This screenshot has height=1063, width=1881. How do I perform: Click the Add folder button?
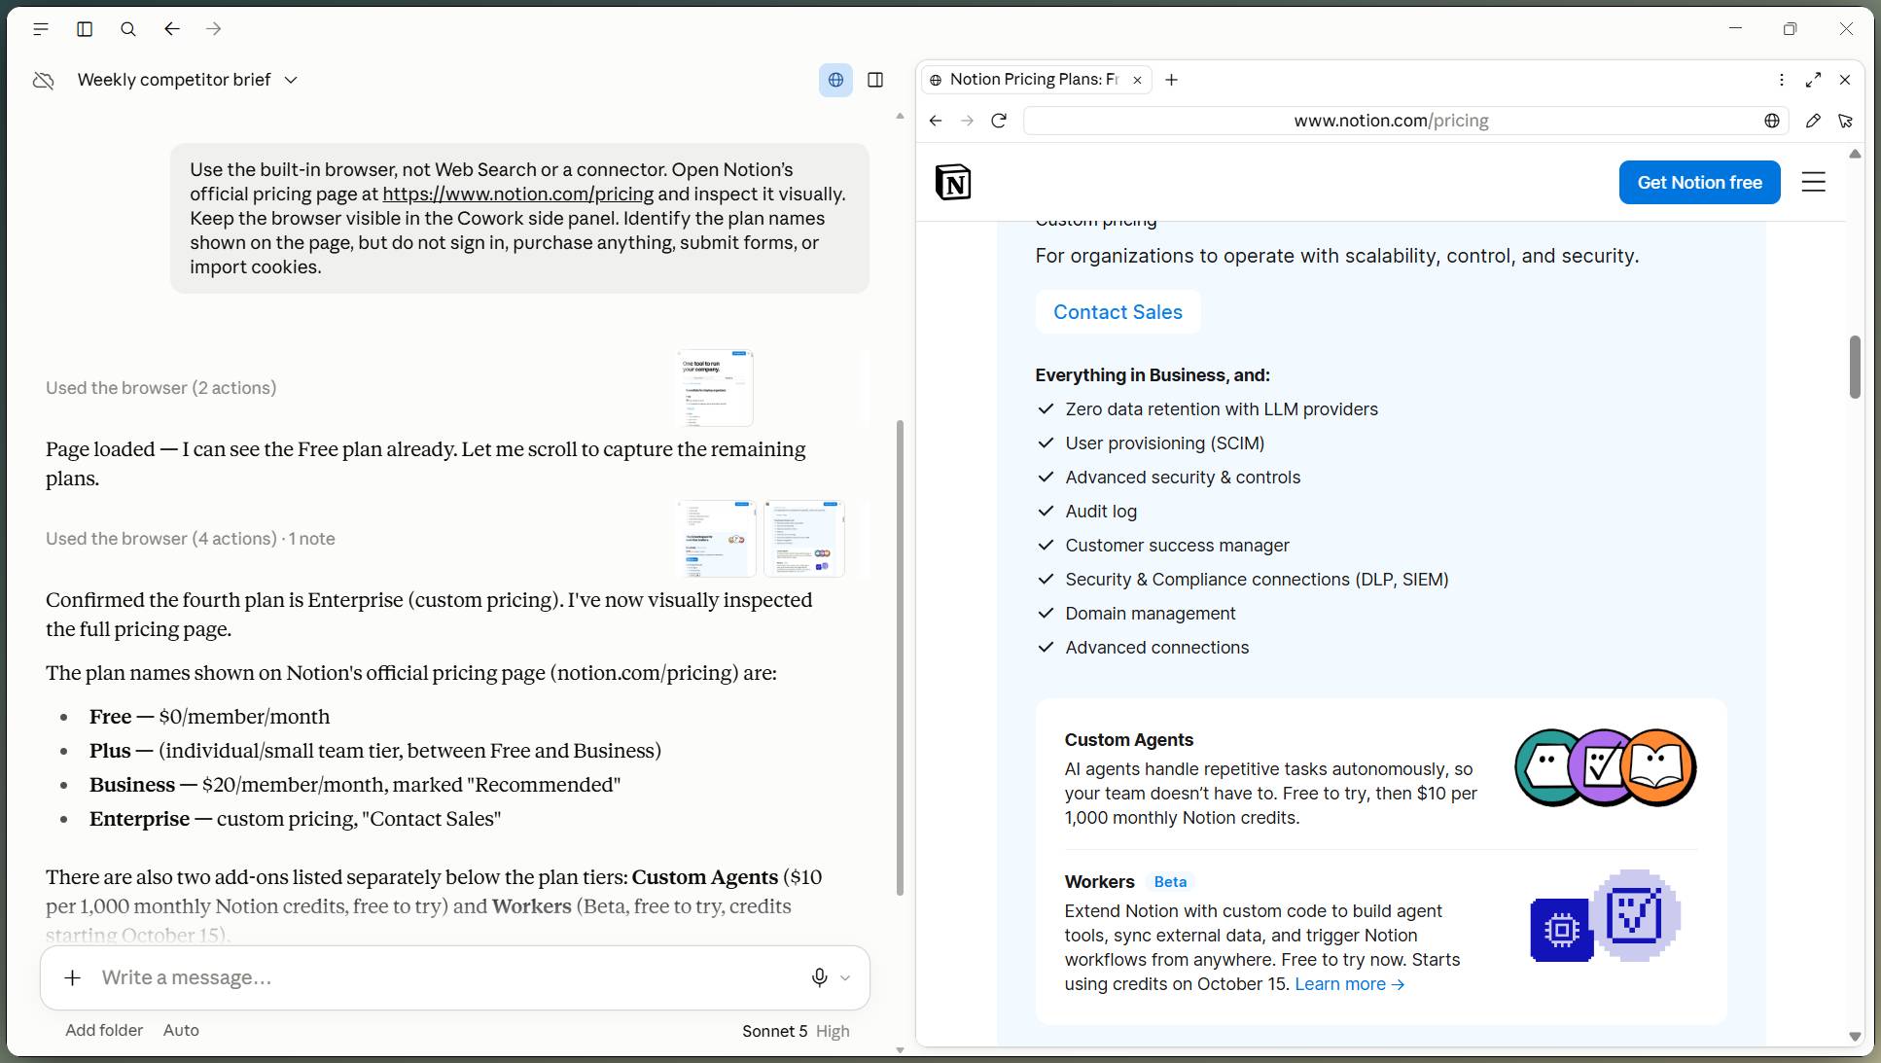[x=104, y=1030]
